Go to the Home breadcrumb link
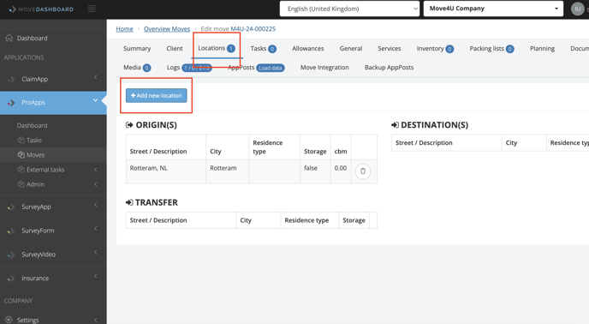 pos(124,29)
